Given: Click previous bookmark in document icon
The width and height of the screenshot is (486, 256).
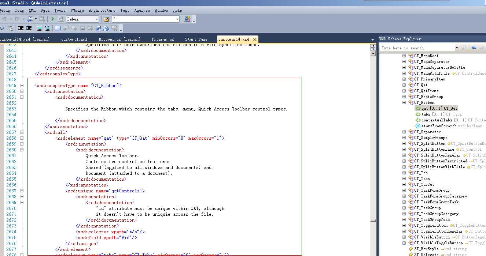Looking at the screenshot, I should (x=98, y=28).
